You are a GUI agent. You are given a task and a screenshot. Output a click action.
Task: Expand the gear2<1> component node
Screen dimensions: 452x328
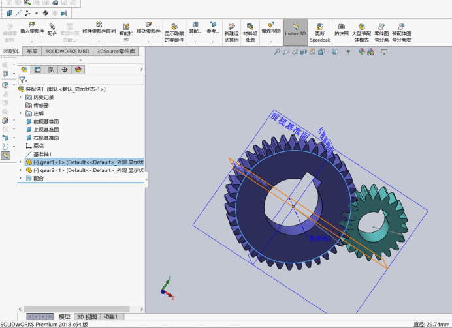(x=20, y=170)
